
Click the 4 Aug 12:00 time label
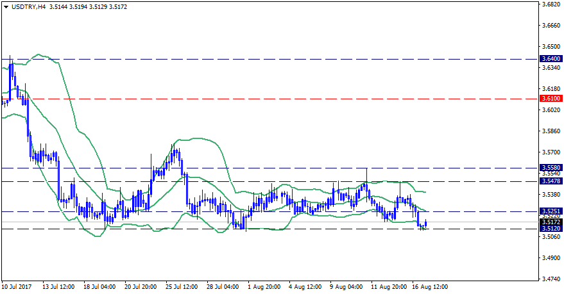(x=305, y=287)
